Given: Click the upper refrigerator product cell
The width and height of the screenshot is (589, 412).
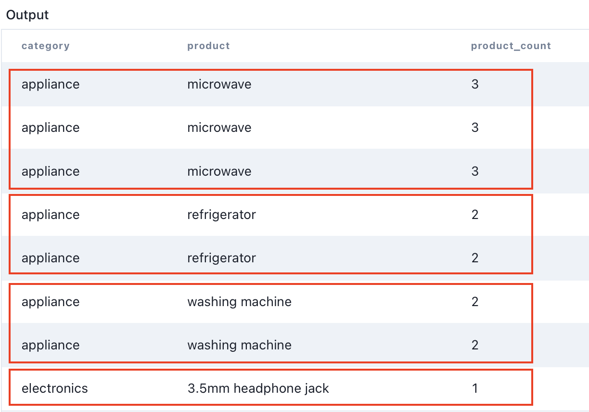Looking at the screenshot, I should pos(221,215).
